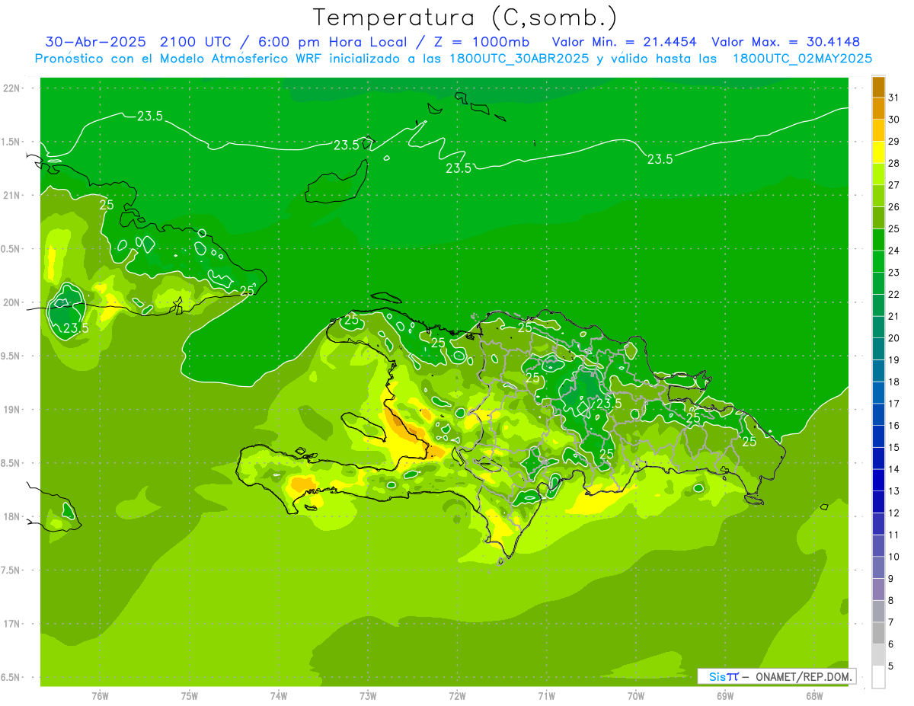Click the "74W" longitude axis label
Image resolution: width=914 pixels, height=706 pixels.
tap(279, 696)
